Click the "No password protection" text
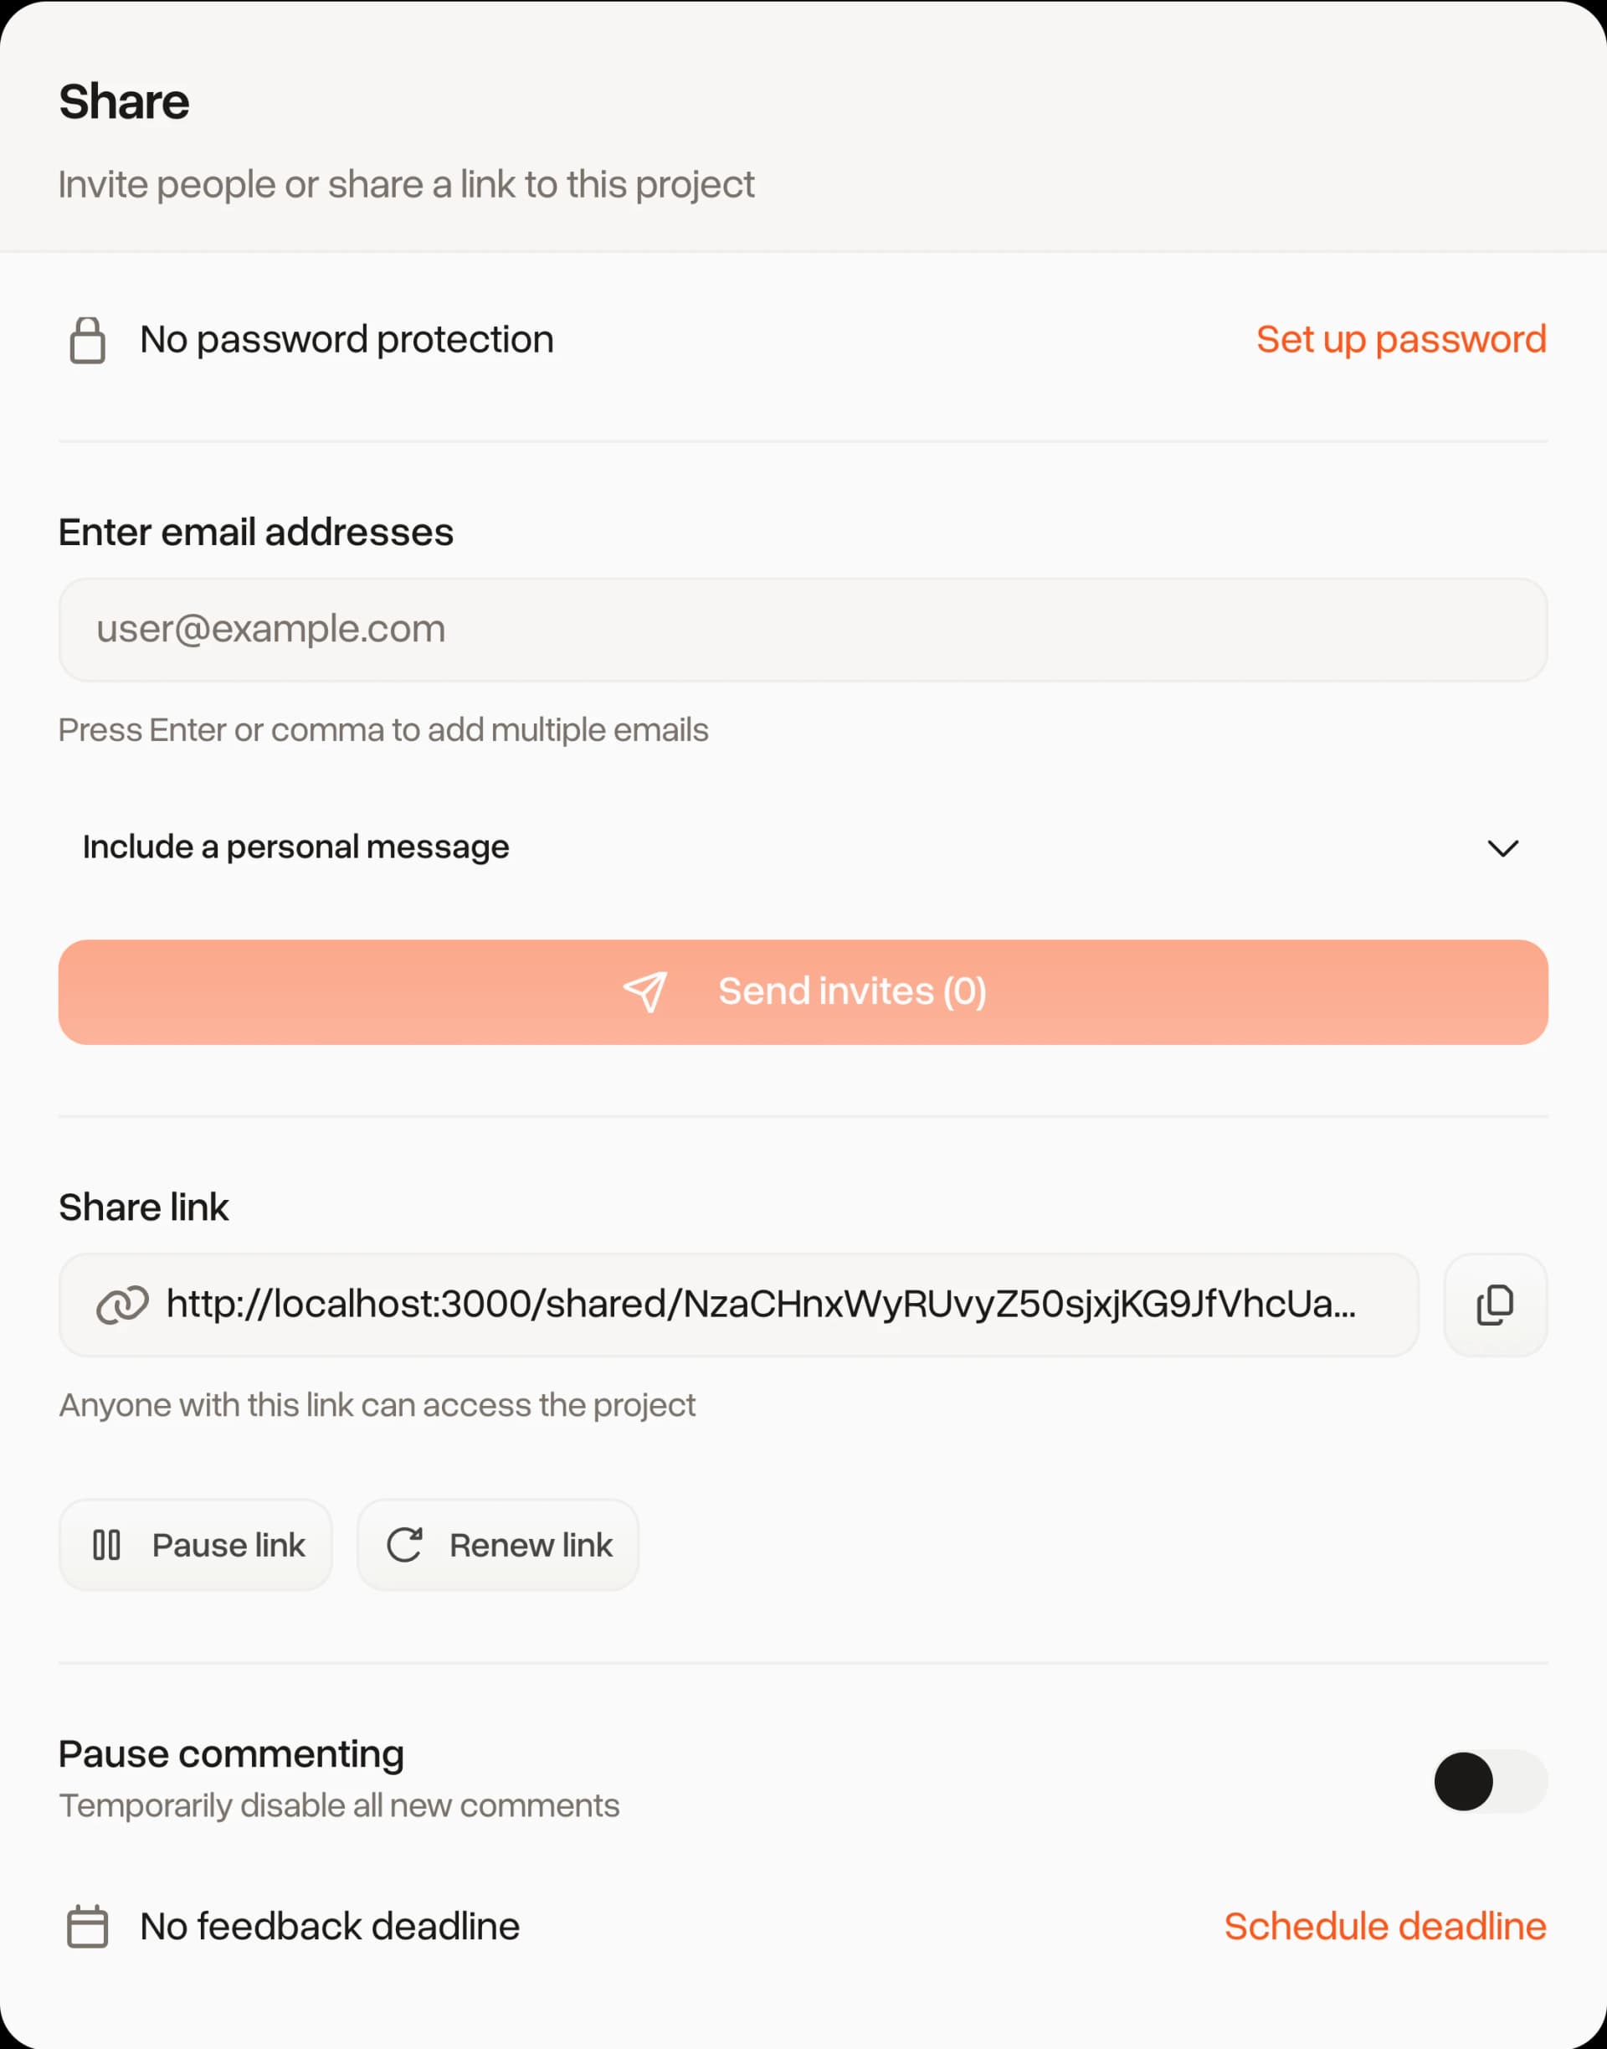1607x2049 pixels. click(x=347, y=339)
